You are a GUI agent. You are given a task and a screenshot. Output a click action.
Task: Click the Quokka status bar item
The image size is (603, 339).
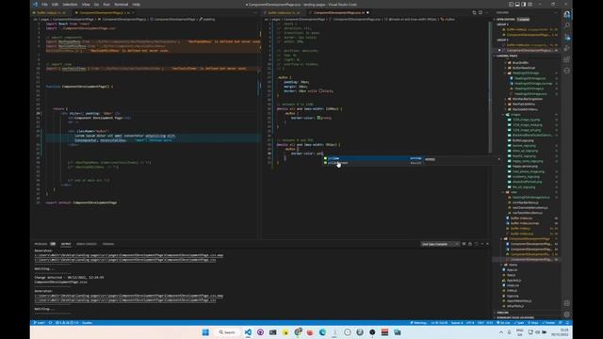coord(87,323)
